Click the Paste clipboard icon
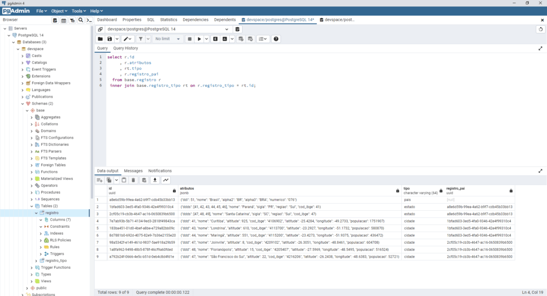Screen dimensions: 547x296 [124, 180]
